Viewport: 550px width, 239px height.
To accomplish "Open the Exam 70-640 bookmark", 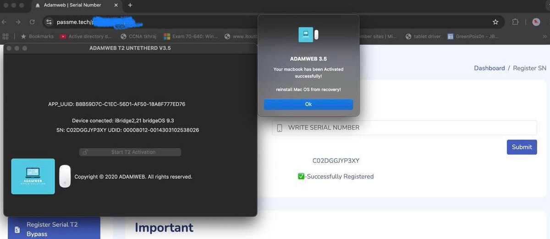I will click(191, 36).
